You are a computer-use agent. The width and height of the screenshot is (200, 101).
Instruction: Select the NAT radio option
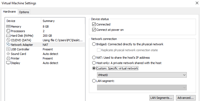(94, 58)
